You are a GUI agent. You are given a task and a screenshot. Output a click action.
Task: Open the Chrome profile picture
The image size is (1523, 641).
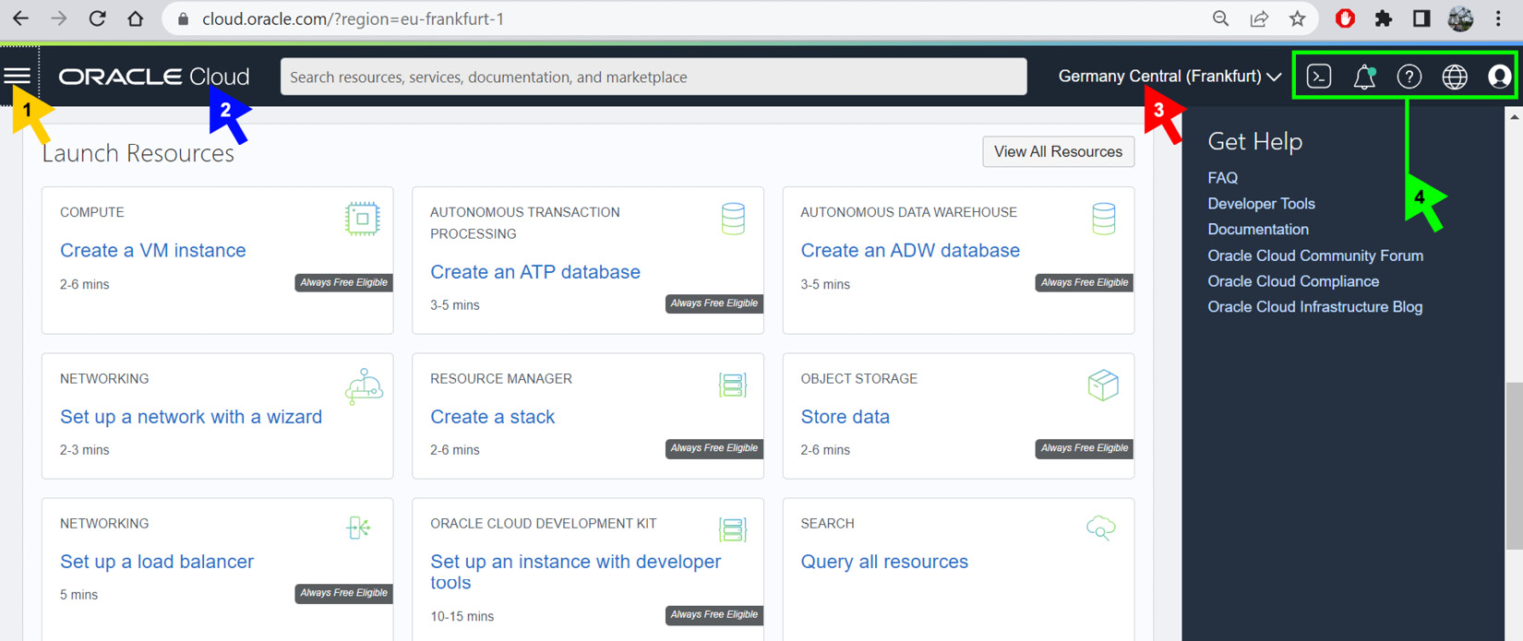(1460, 18)
